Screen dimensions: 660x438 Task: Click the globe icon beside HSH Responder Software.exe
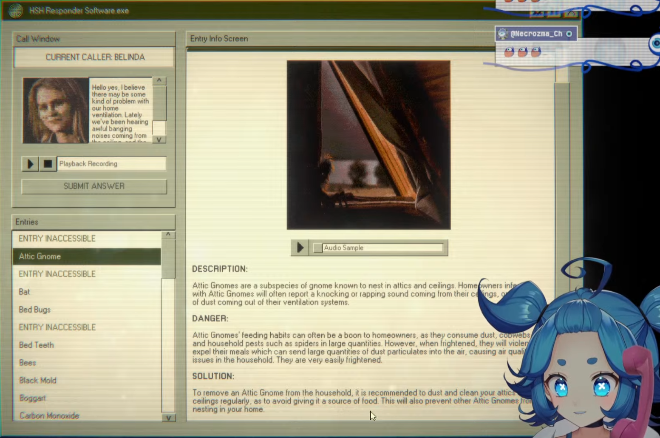point(16,11)
